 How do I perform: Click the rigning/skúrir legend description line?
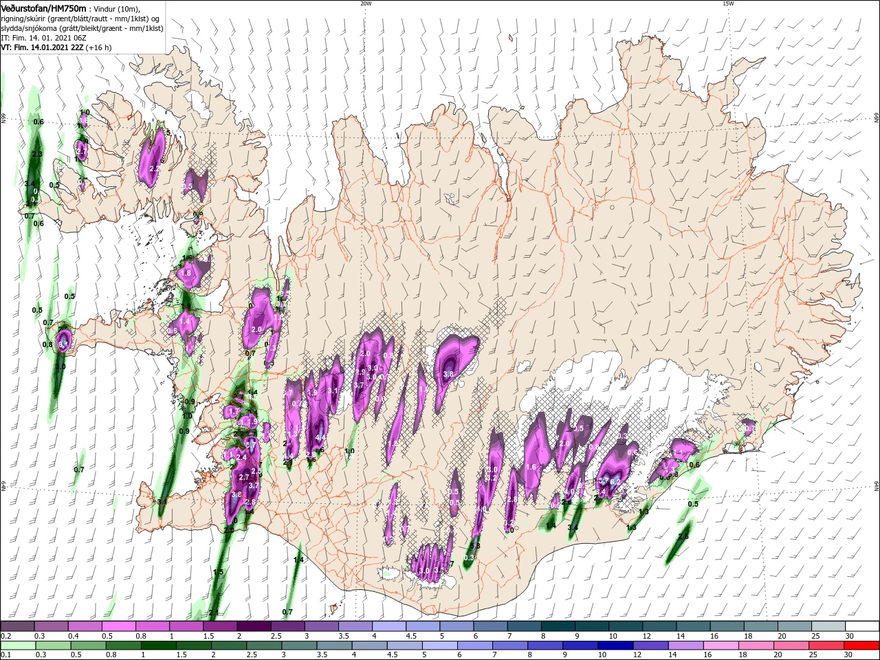pos(80,18)
